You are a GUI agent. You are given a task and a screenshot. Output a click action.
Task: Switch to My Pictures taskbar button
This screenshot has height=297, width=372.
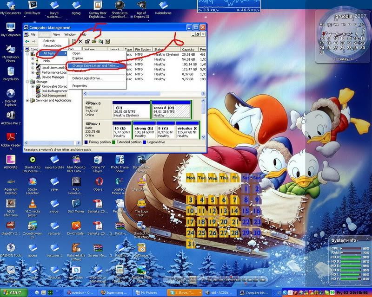point(149,293)
